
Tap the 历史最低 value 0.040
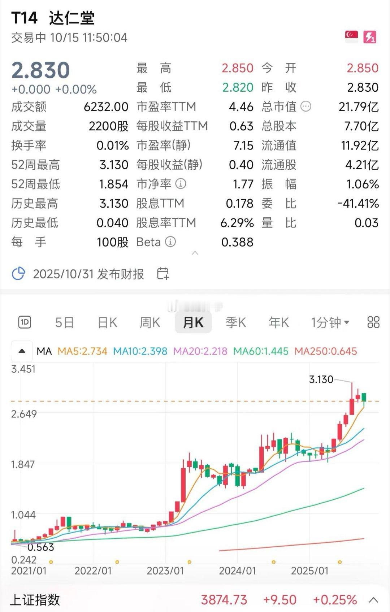[x=112, y=222]
